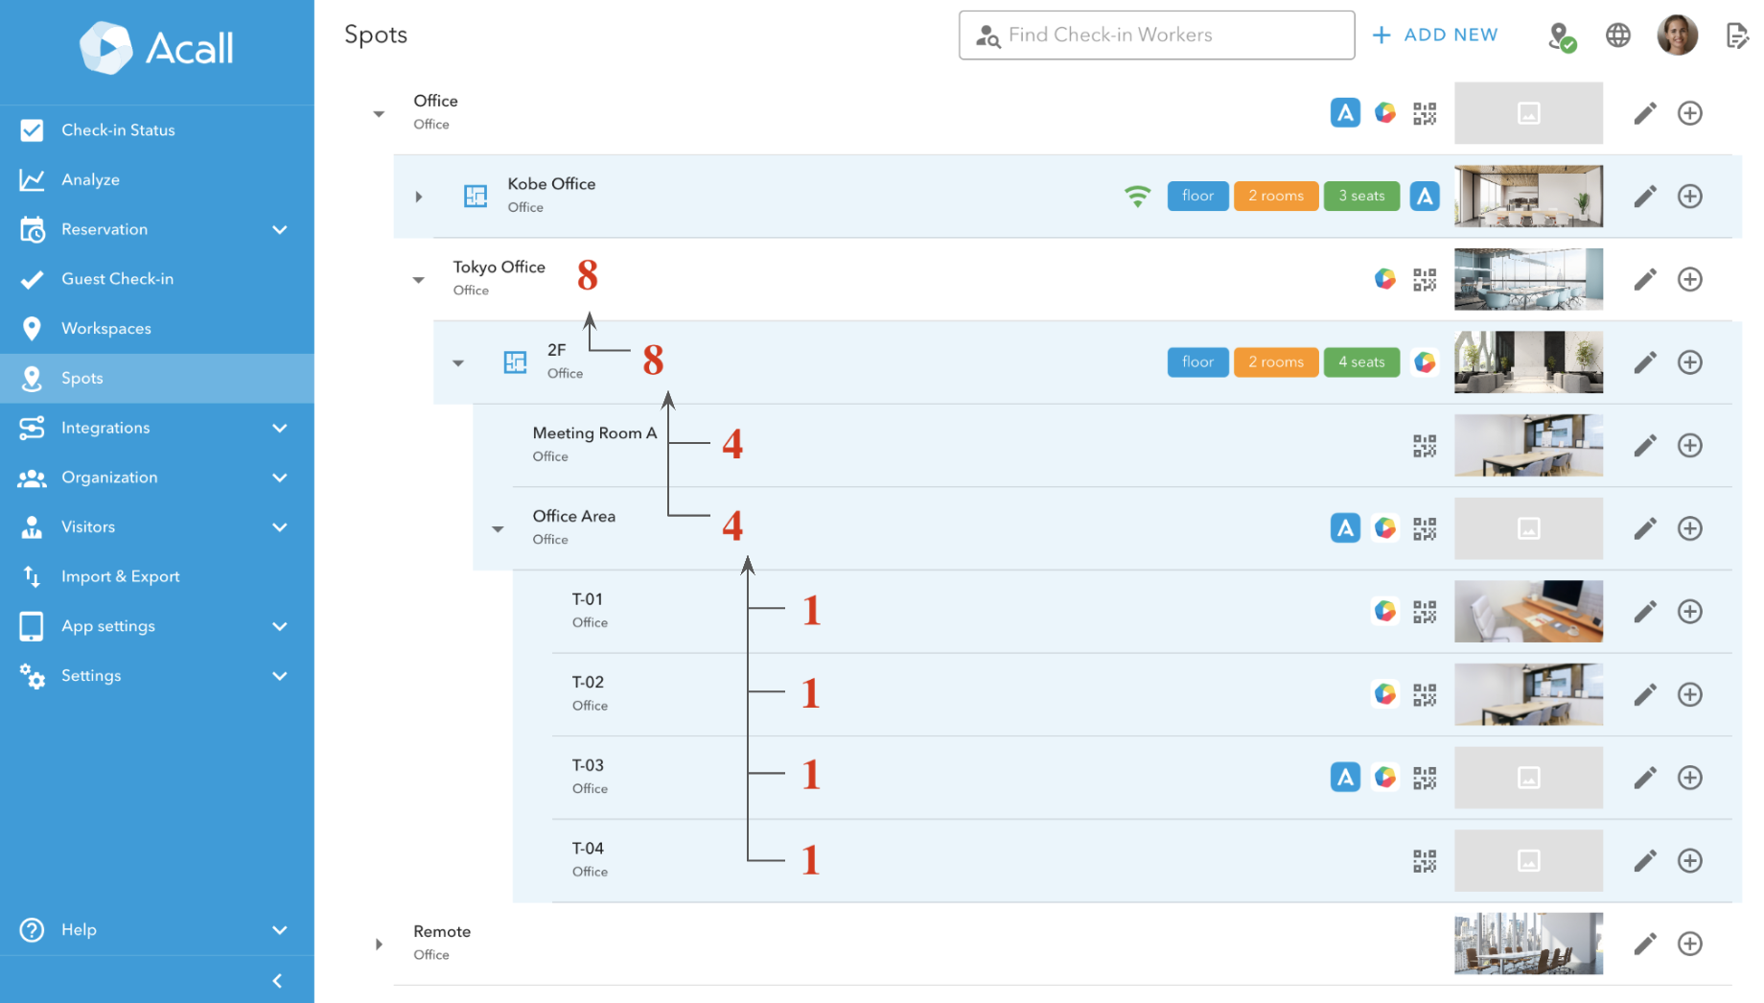Click the '2 rooms' orange tag on Kobe Office
Image resolution: width=1764 pixels, height=1003 pixels.
(x=1275, y=197)
